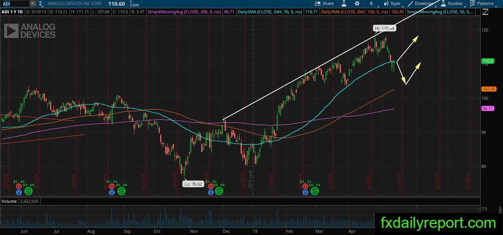Click the blue earnings lightbulb icon below $1.45
This screenshot has width=503, height=235.
click(x=19, y=192)
